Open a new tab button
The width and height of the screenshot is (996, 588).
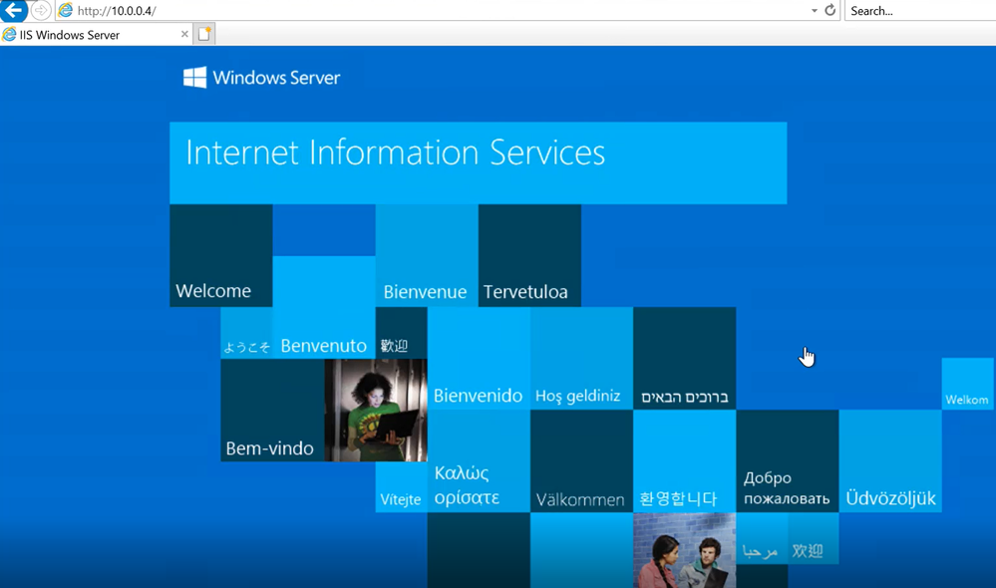(204, 34)
